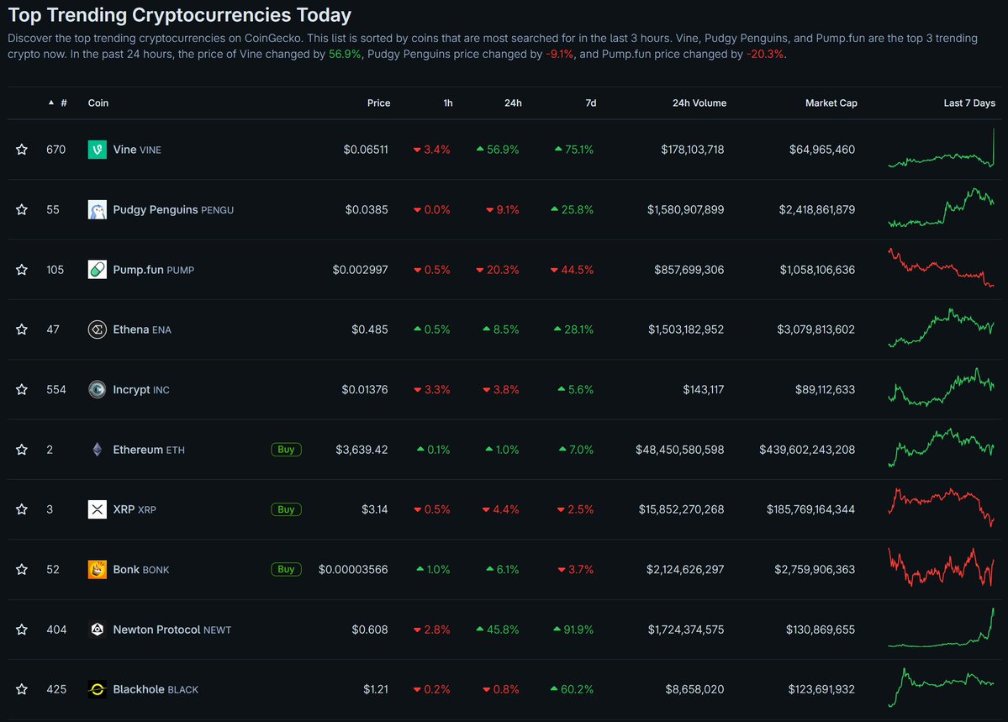Image resolution: width=1008 pixels, height=722 pixels.
Task: Click the Buy button for Bonk
Action: [x=286, y=569]
